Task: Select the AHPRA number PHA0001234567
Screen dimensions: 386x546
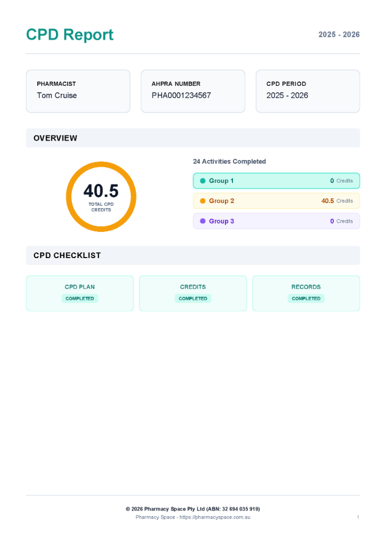Action: pos(181,95)
